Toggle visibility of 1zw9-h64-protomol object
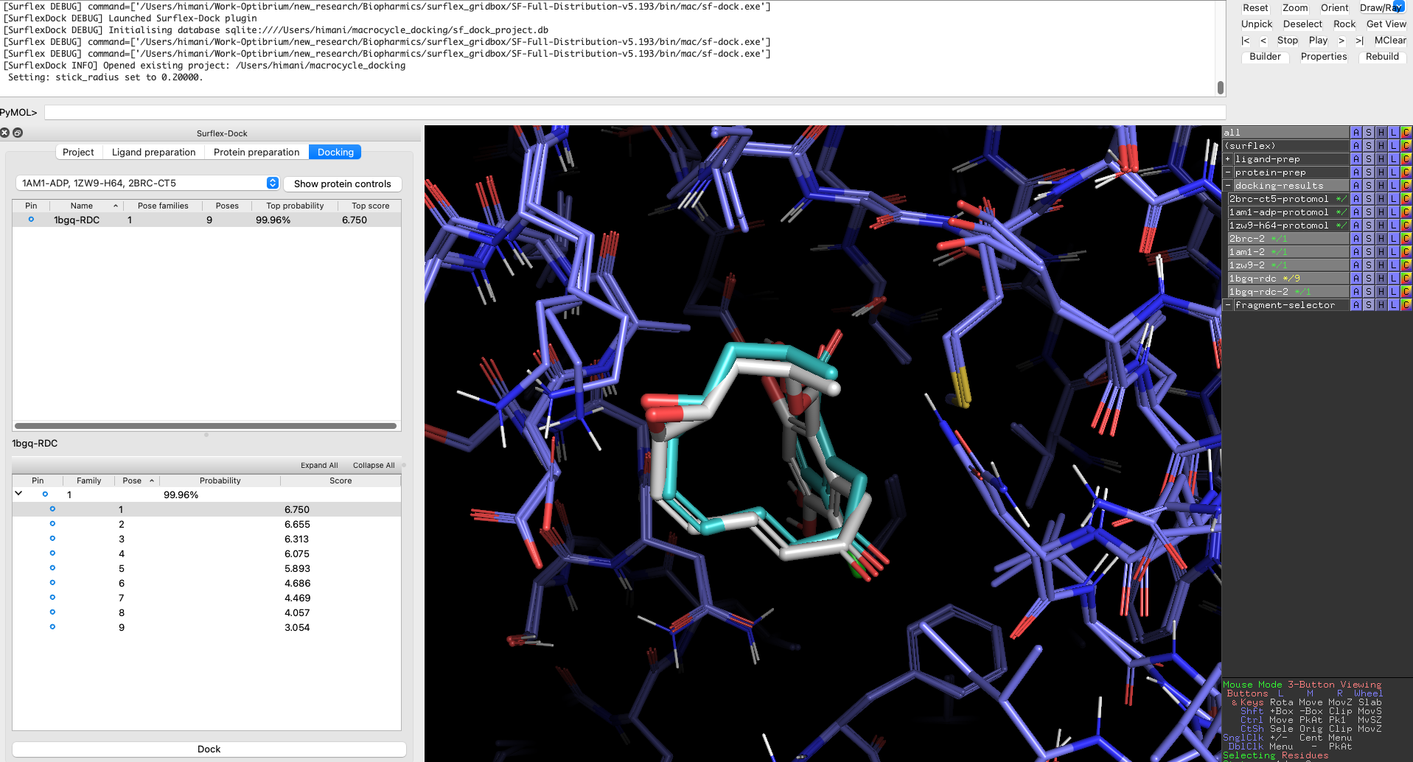The width and height of the screenshot is (1413, 762). coord(1278,226)
